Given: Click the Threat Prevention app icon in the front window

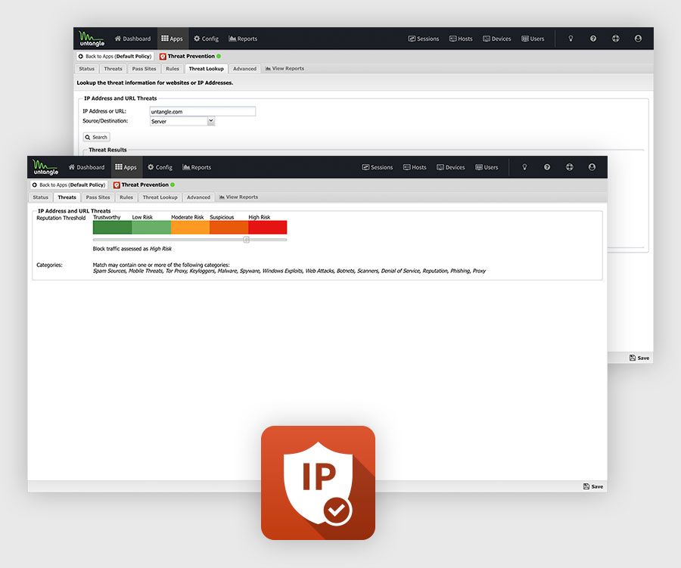Looking at the screenshot, I should coord(117,185).
